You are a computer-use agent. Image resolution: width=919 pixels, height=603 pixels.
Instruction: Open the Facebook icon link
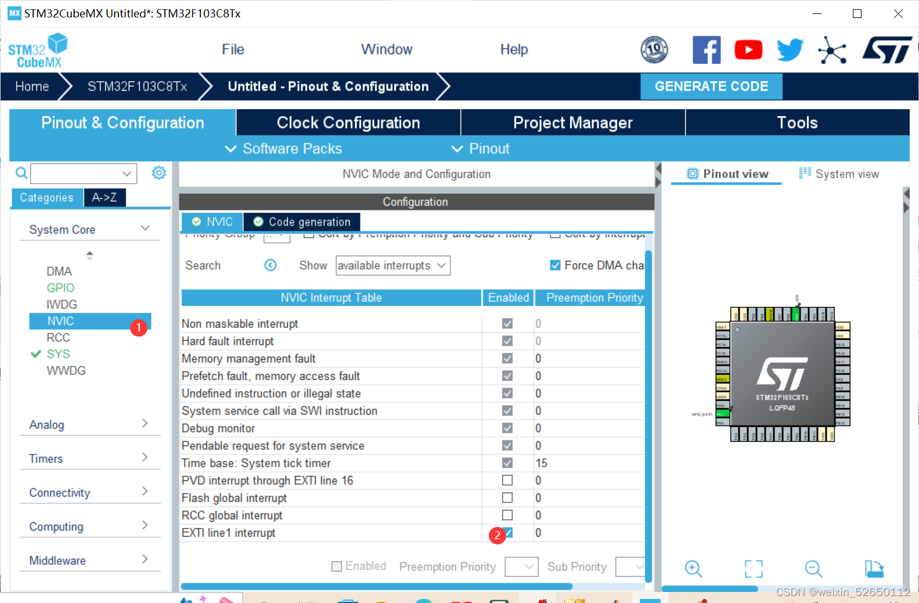707,50
